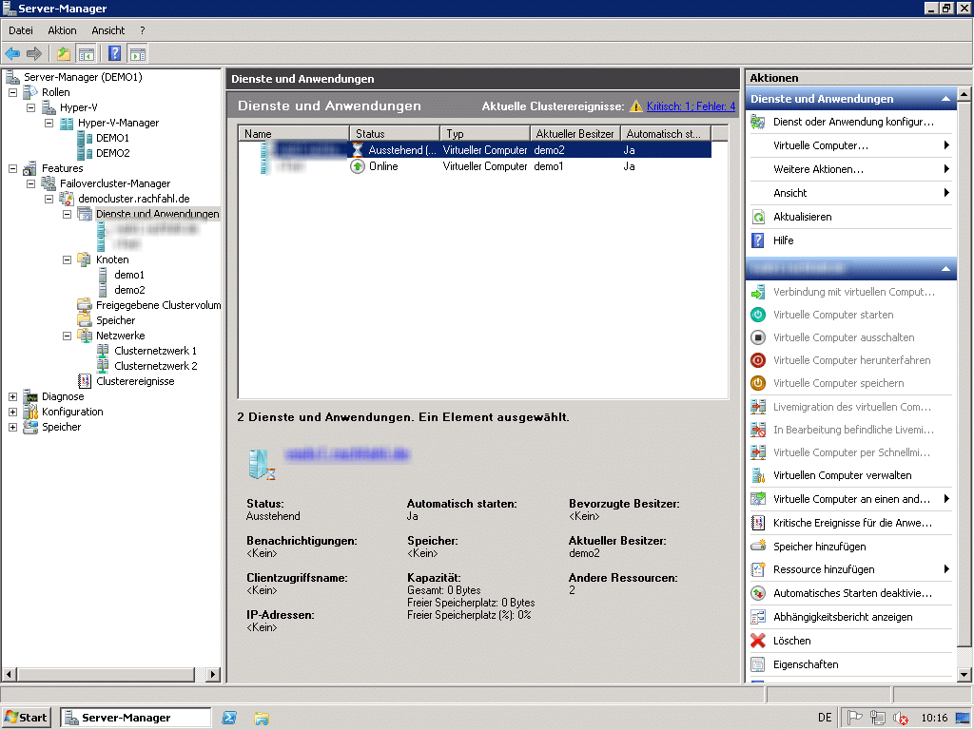
Task: Click the warning icon beside Aktuelle Clusterereignisse
Action: (635, 106)
